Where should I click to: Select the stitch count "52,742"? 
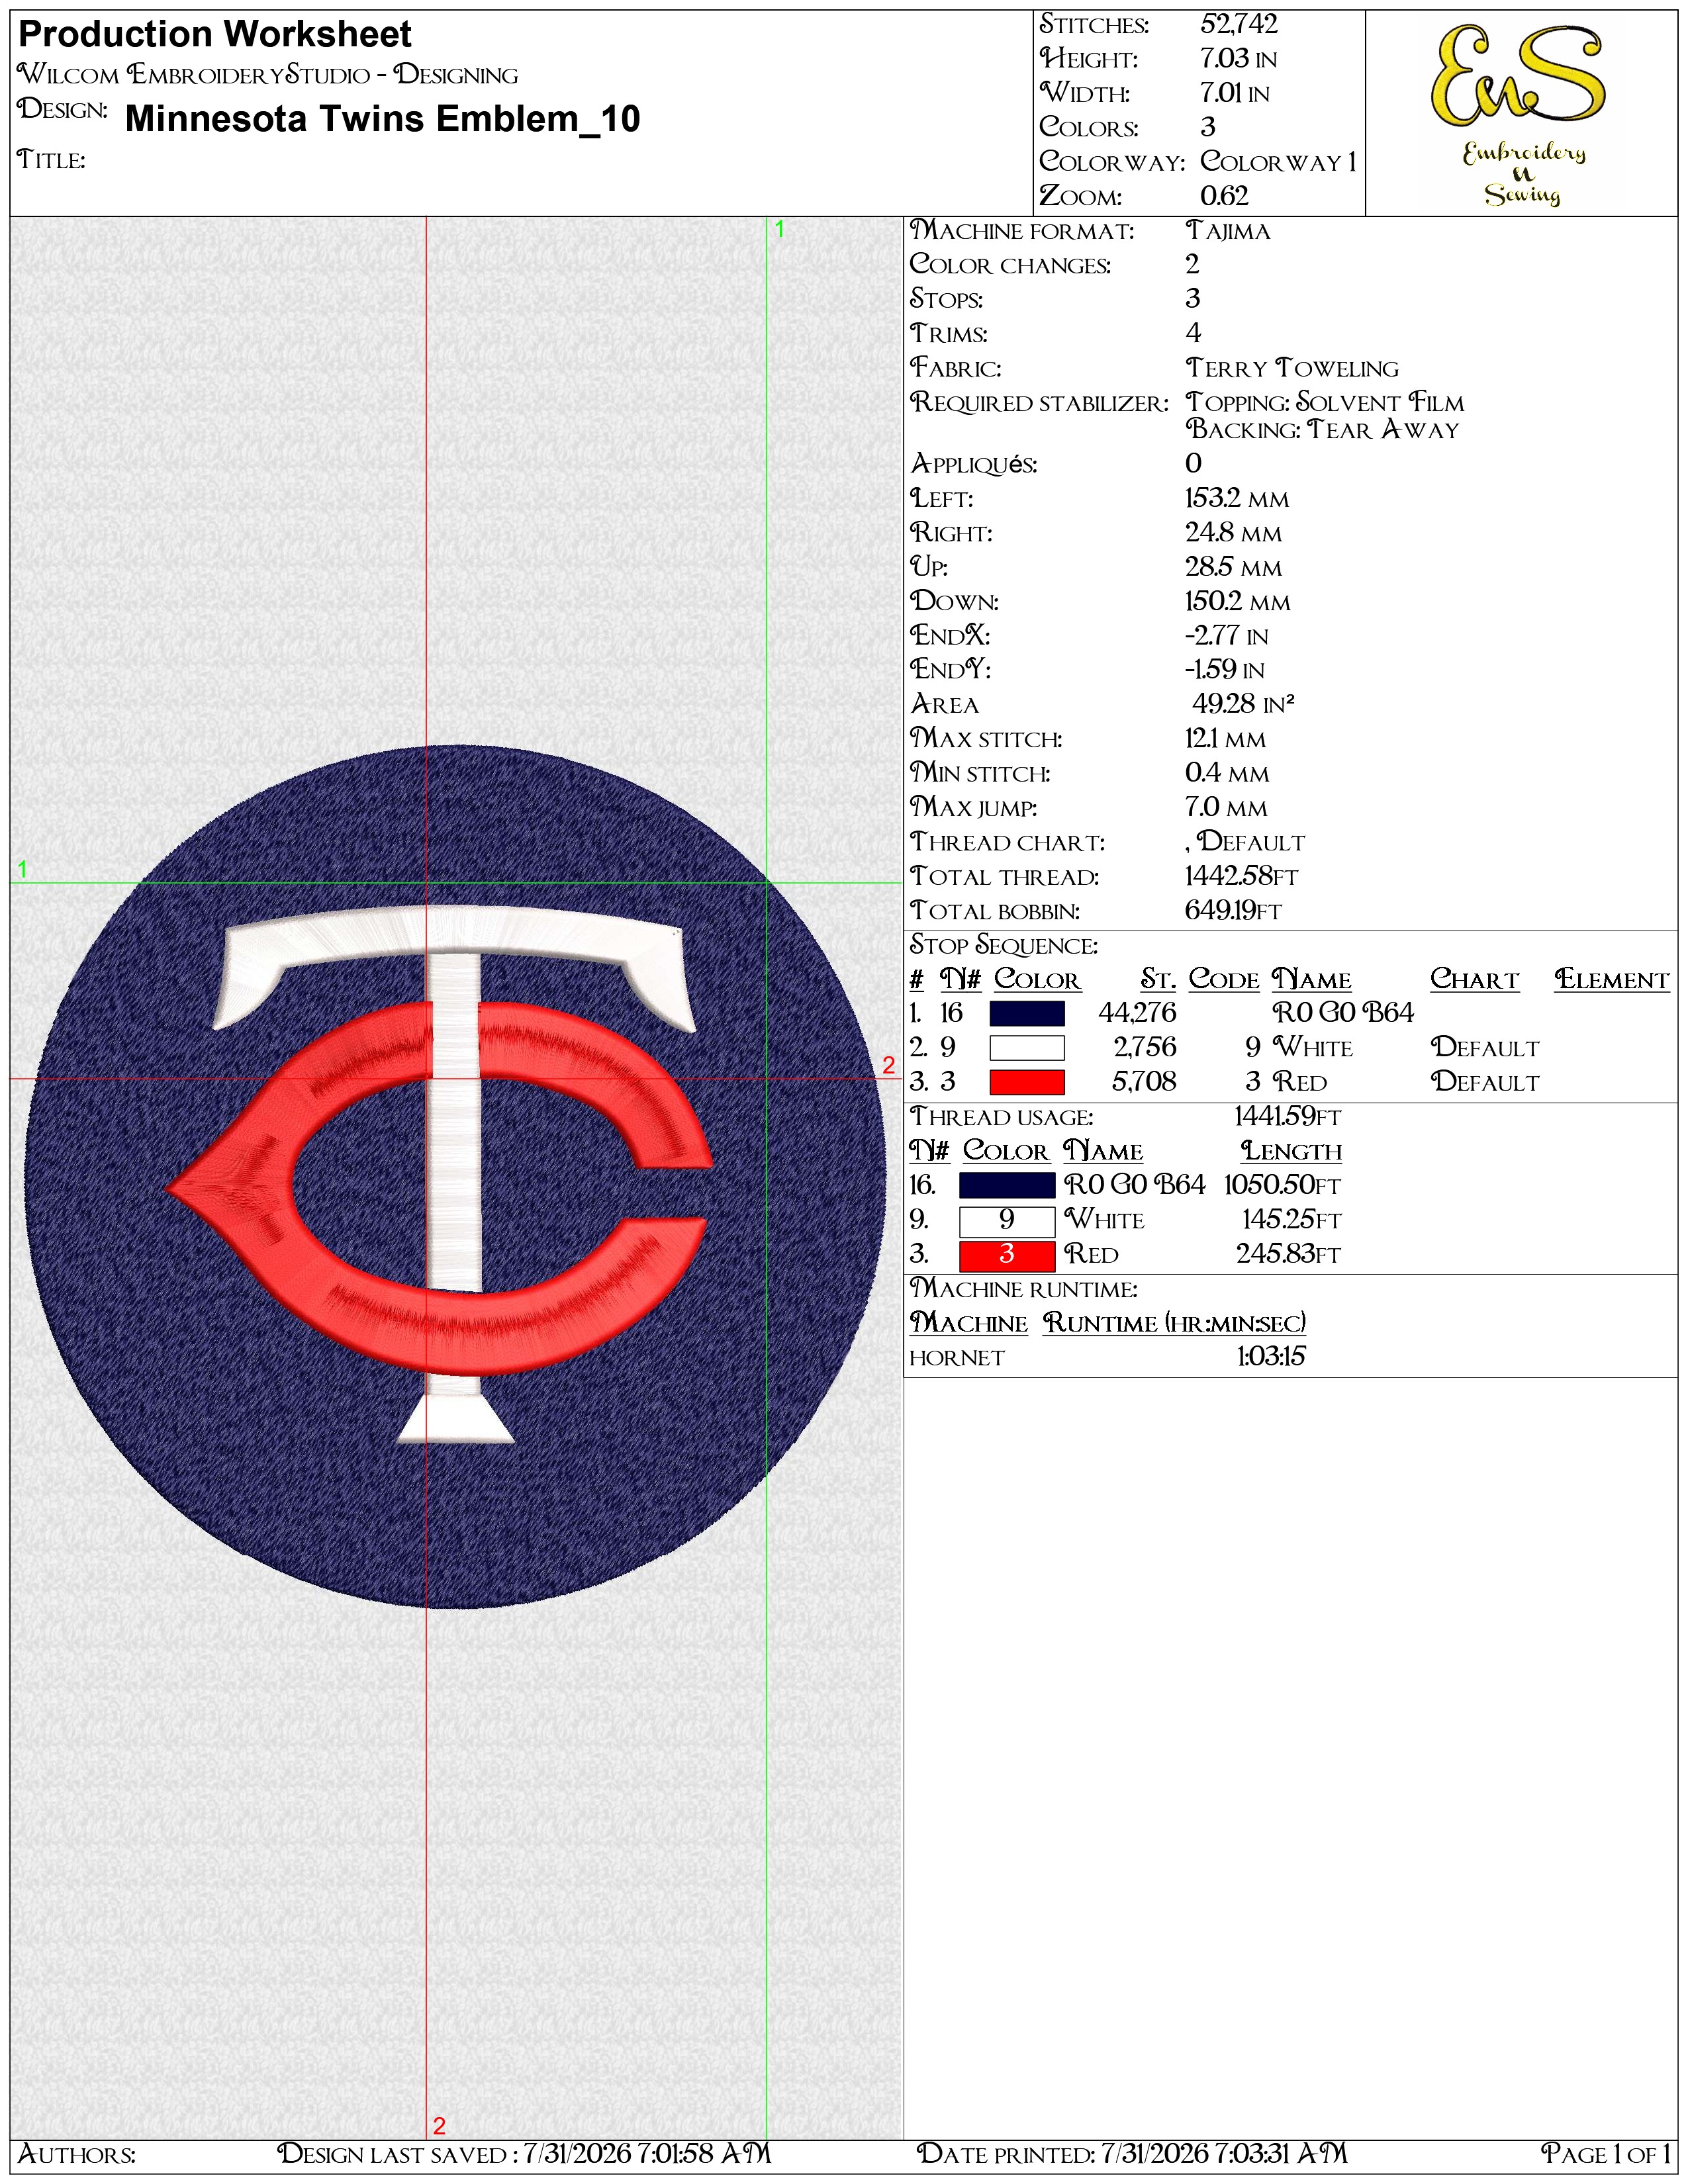click(1239, 24)
